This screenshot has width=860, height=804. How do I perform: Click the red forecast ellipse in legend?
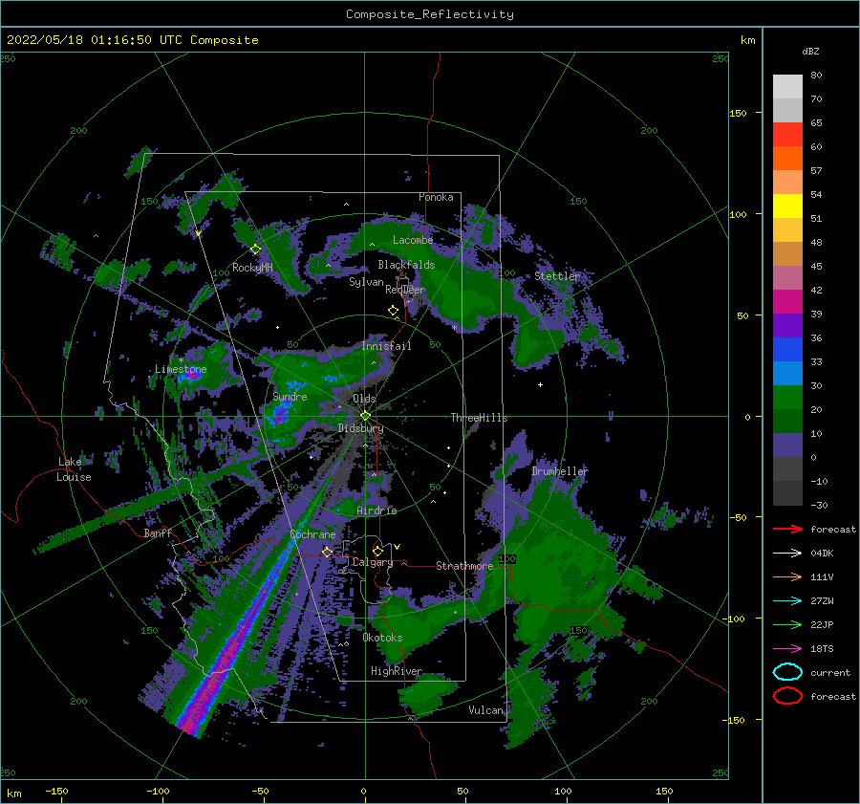tap(787, 696)
